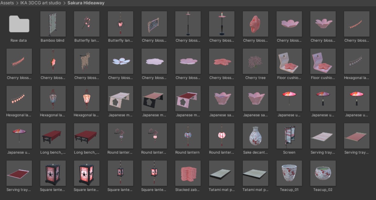The image size is (376, 200).
Task: Select the Teacup_02 asset
Action: pyautogui.click(x=323, y=173)
